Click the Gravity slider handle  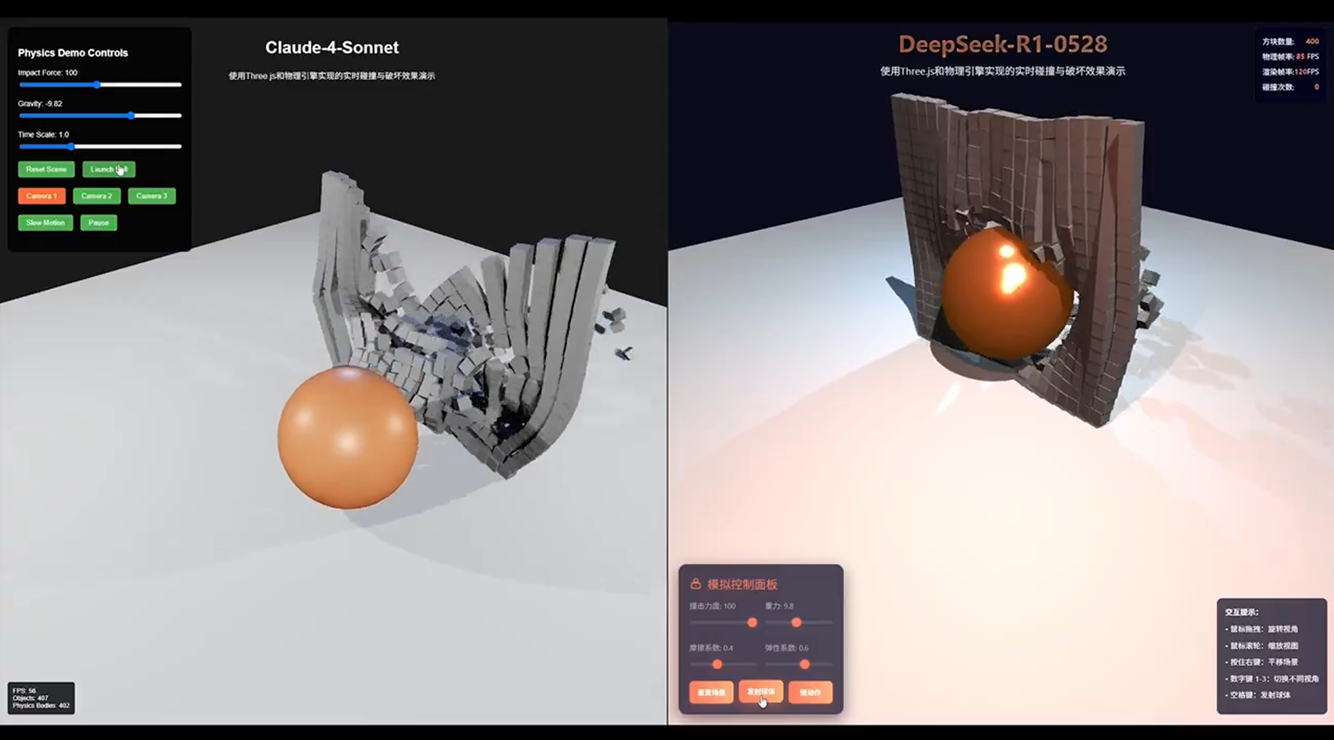[131, 116]
